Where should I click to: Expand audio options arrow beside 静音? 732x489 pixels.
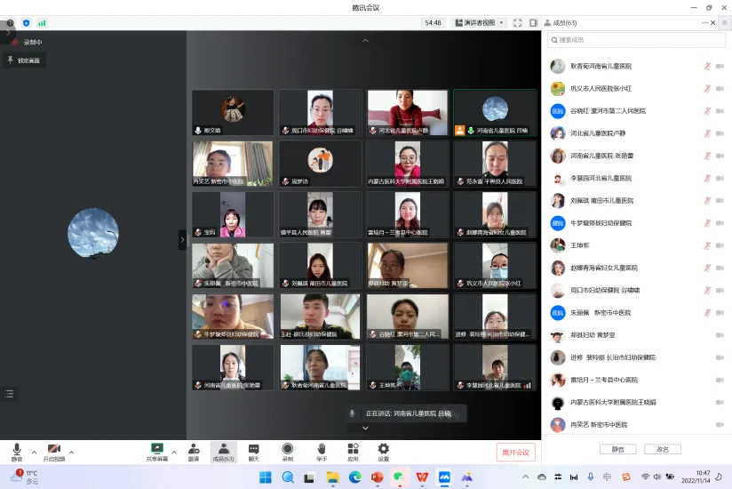pos(35,452)
